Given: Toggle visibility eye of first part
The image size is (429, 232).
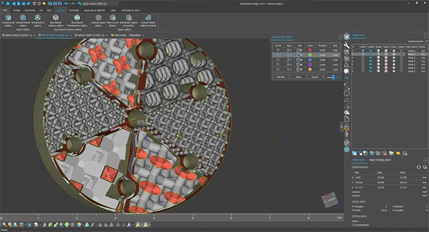Looking at the screenshot, I should (371, 51).
